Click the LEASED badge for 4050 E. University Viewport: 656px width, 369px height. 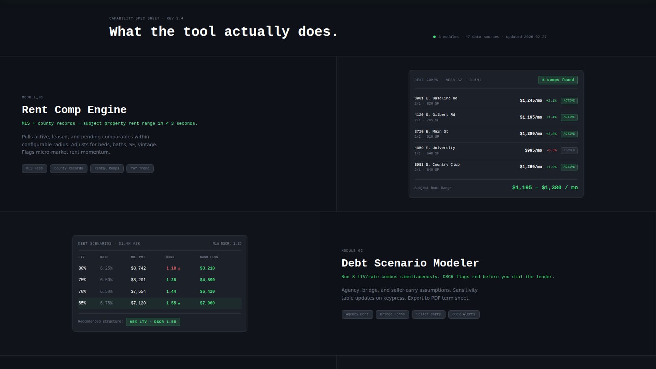(569, 150)
